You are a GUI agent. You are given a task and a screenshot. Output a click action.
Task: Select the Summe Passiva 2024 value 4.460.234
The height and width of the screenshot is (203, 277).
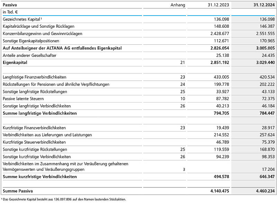click(263, 191)
